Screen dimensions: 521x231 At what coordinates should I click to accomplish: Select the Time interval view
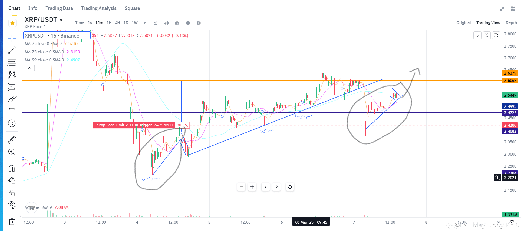pyautogui.click(x=80, y=23)
